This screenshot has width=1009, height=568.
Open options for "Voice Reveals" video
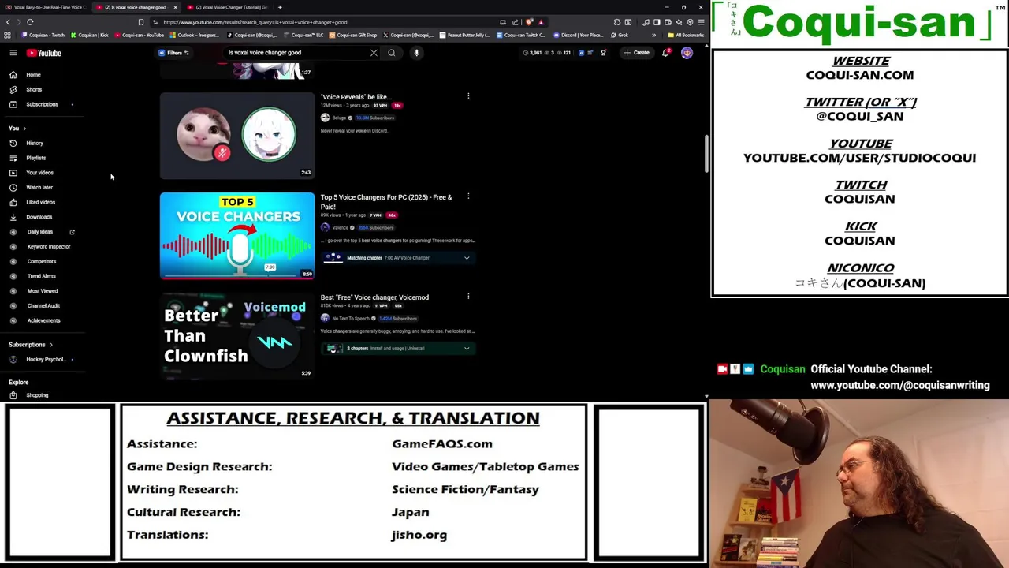coord(468,96)
